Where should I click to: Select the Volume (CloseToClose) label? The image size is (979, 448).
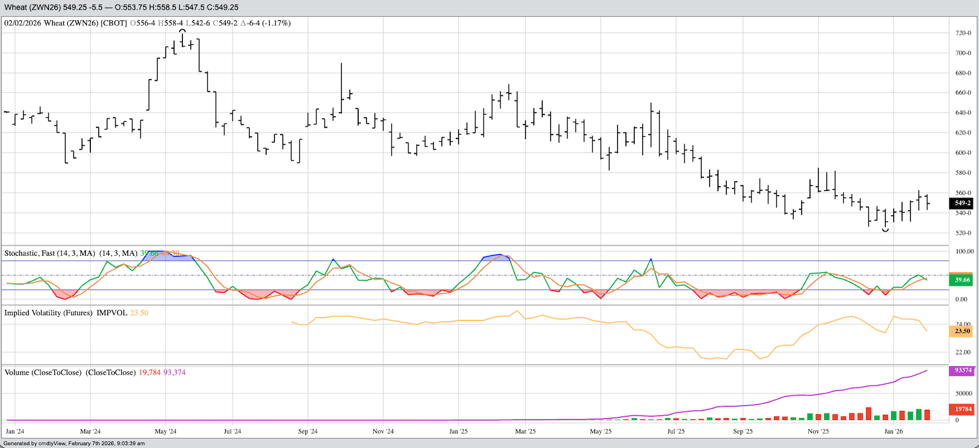tap(43, 372)
